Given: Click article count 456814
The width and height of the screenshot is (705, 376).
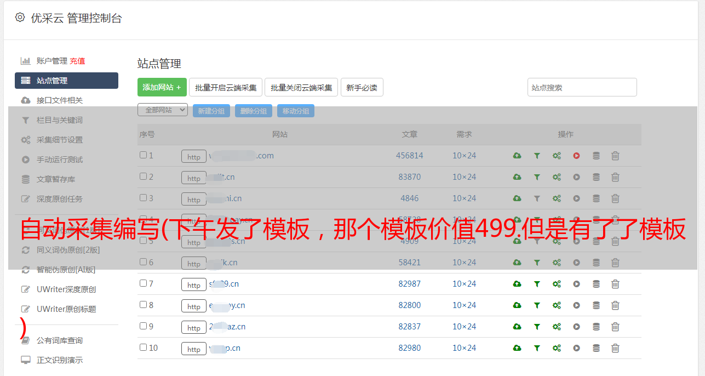Looking at the screenshot, I should coord(410,156).
